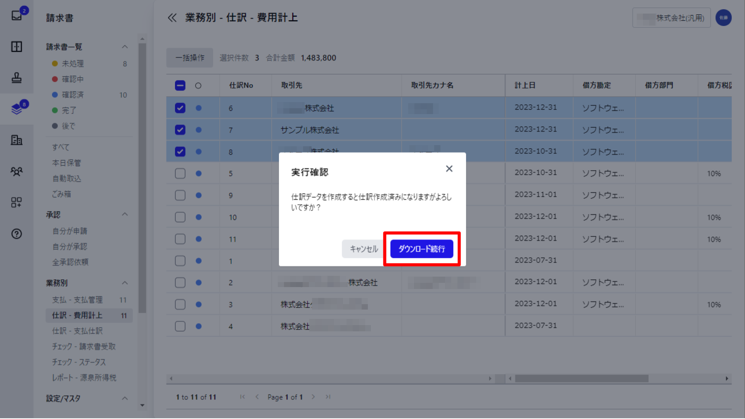Check the row 10 checkbox

coord(180,217)
